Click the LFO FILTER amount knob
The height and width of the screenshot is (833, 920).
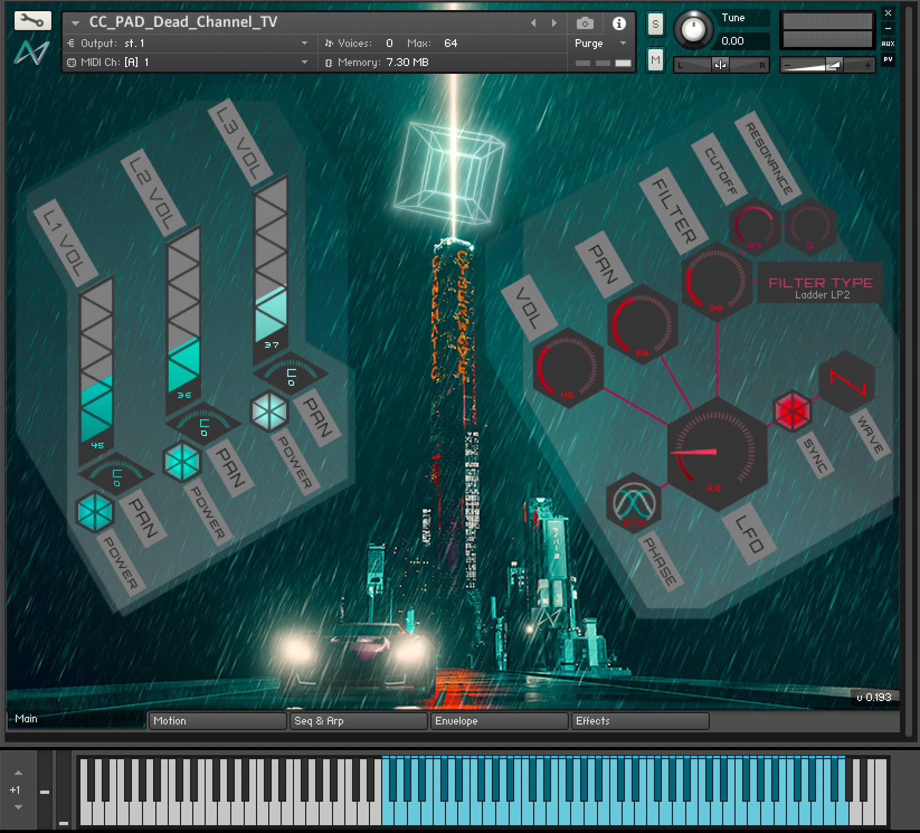tap(716, 282)
